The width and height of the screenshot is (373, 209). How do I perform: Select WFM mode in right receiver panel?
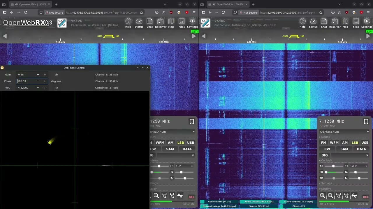point(334,143)
